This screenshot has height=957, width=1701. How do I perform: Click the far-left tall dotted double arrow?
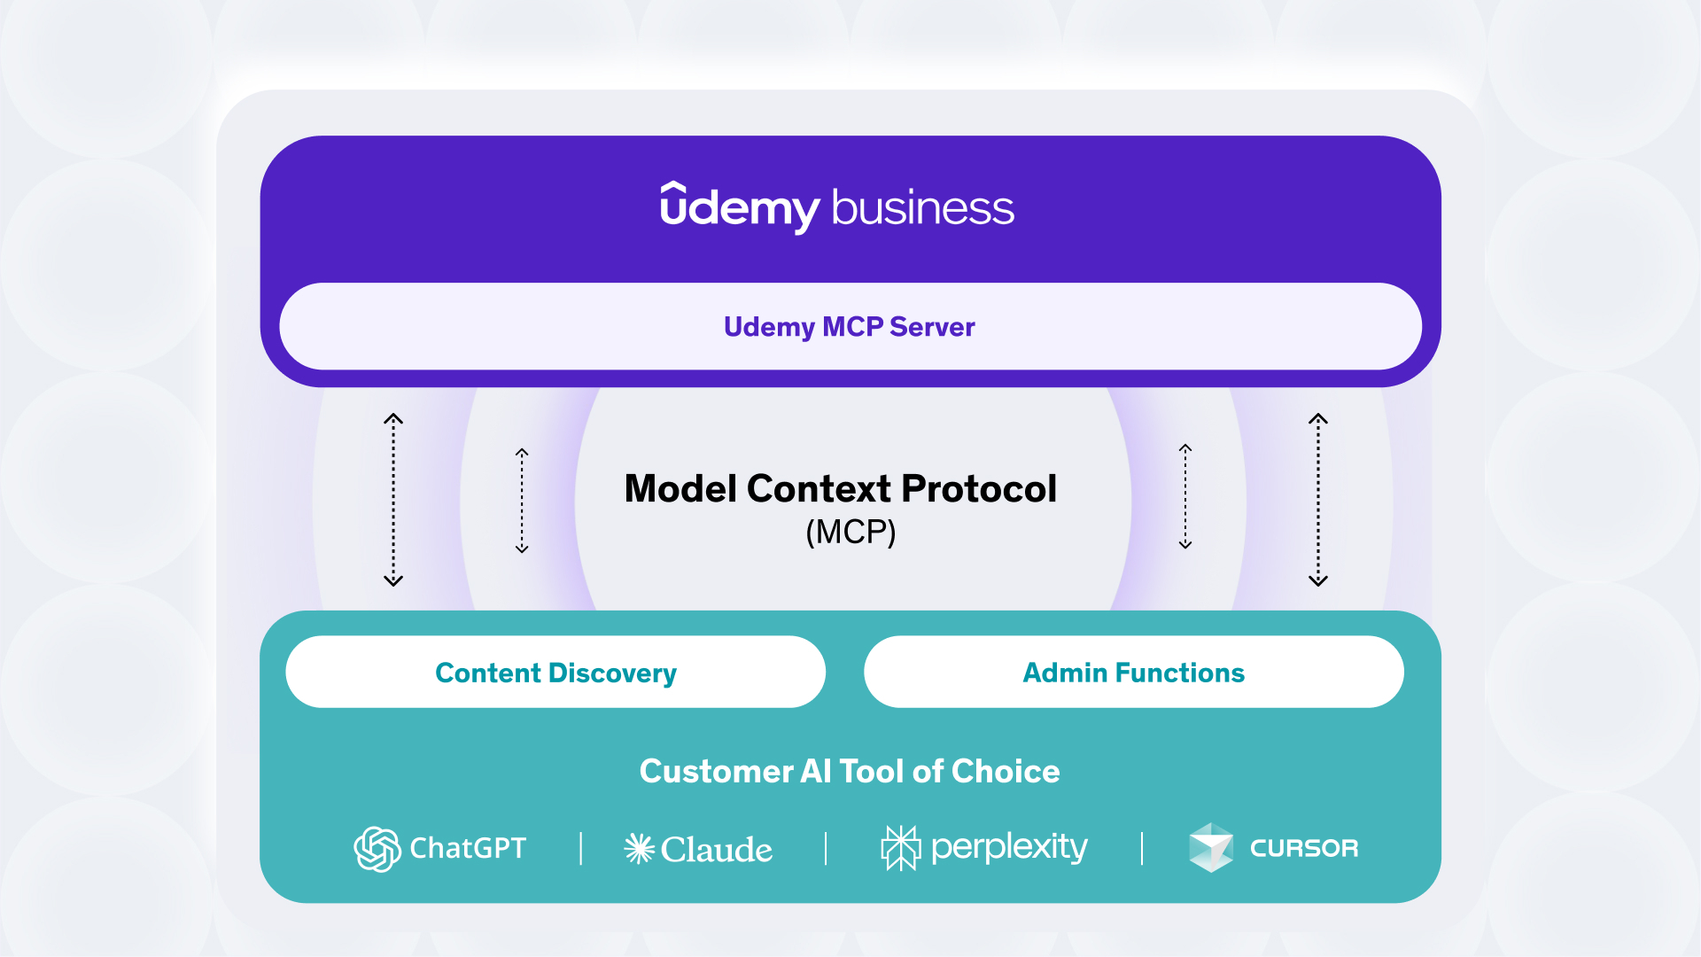click(393, 500)
